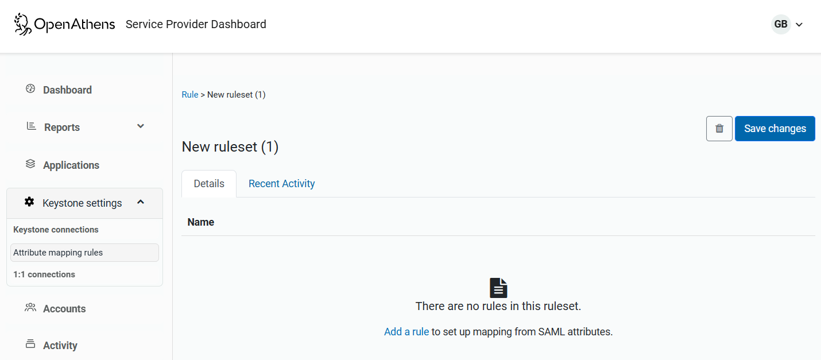821x360 pixels.
Task: Click the Save changes button
Action: click(x=774, y=128)
